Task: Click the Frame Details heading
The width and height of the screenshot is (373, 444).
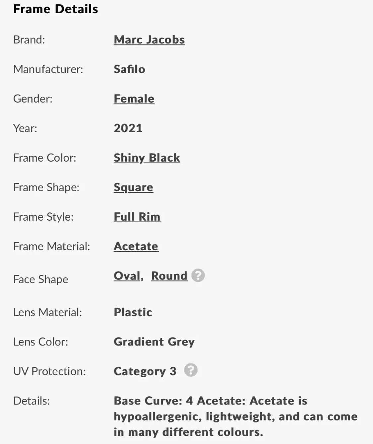Action: [56, 9]
